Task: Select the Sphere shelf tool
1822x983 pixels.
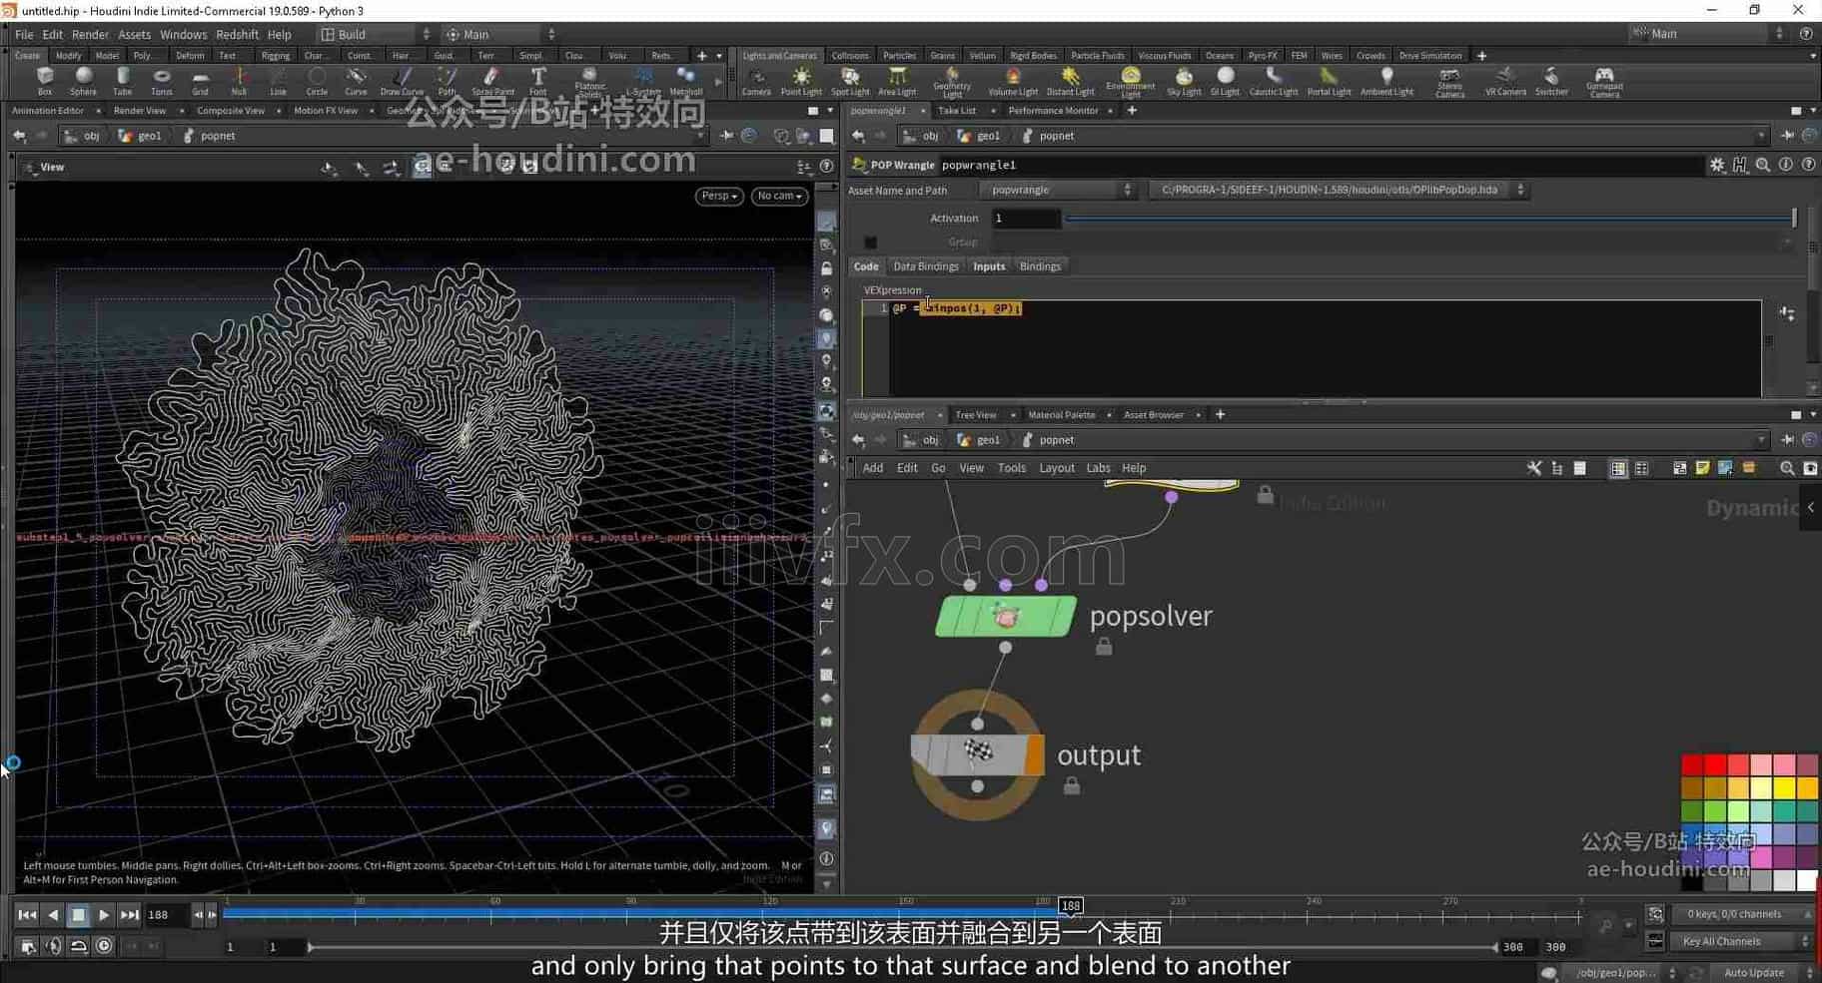Action: coord(83,81)
